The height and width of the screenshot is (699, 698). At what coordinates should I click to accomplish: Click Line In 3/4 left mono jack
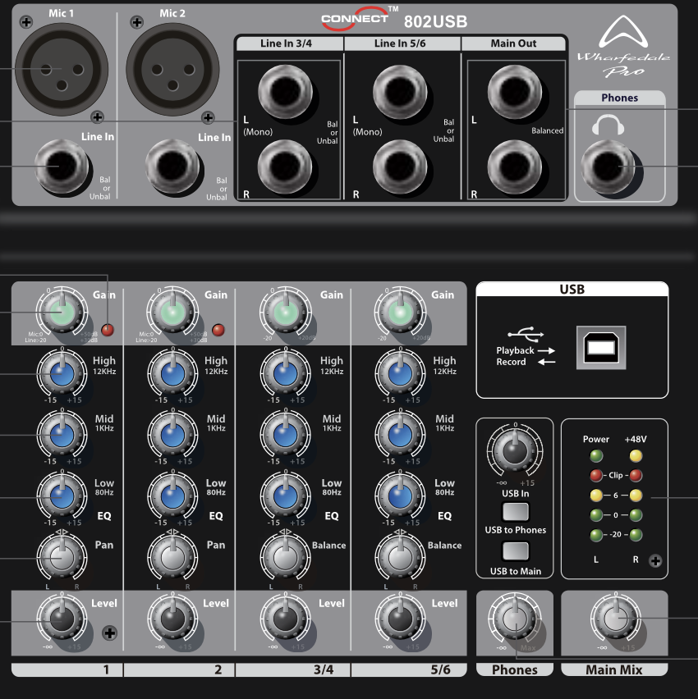[x=283, y=93]
